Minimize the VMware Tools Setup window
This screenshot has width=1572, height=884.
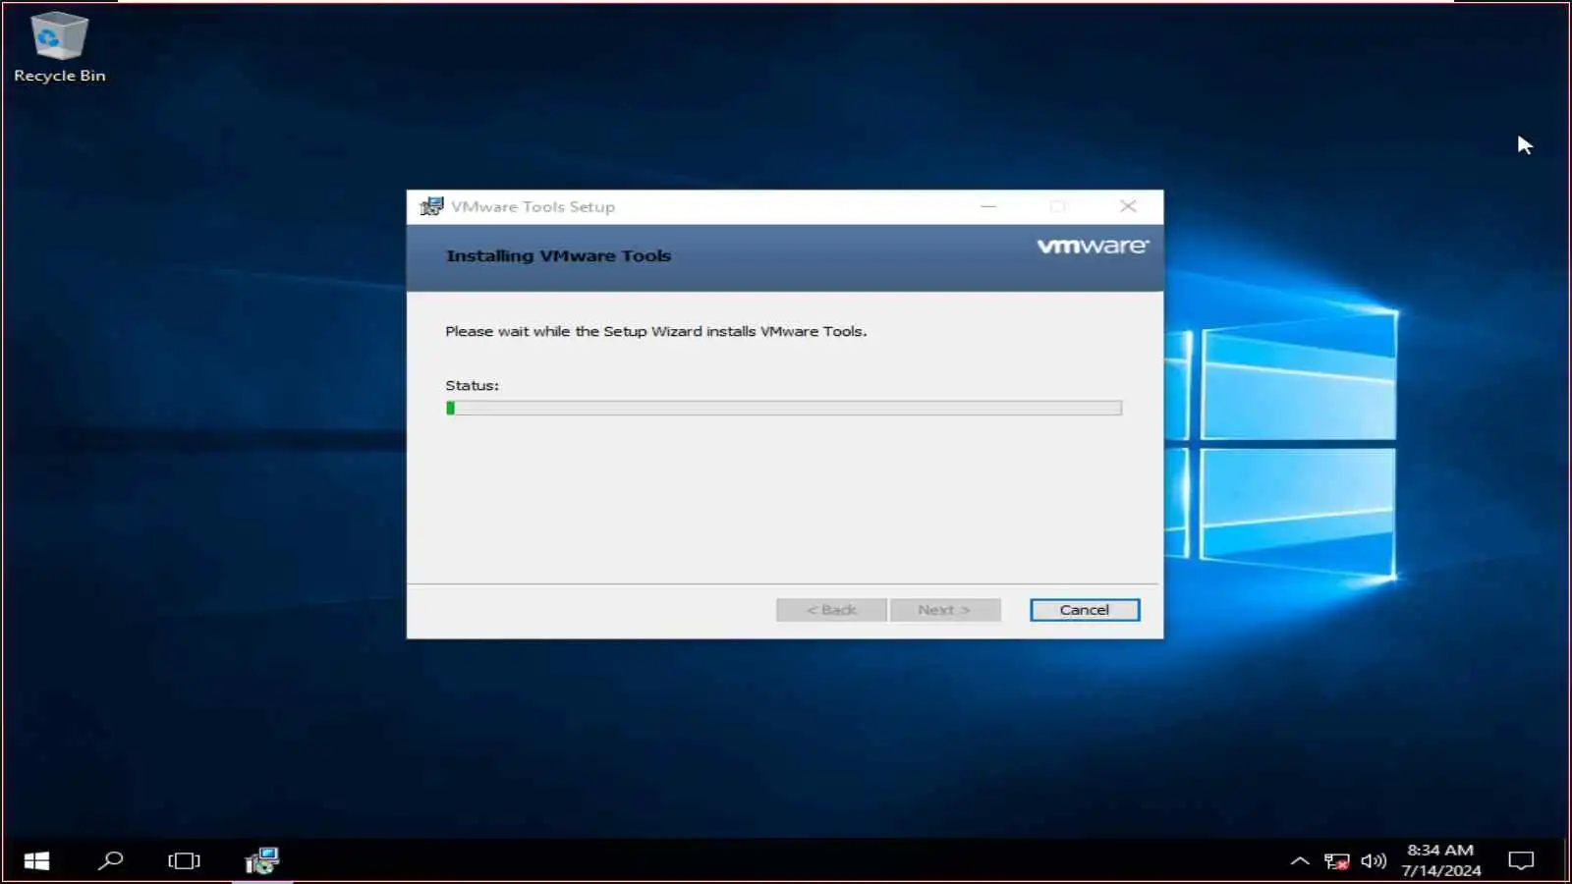[988, 206]
